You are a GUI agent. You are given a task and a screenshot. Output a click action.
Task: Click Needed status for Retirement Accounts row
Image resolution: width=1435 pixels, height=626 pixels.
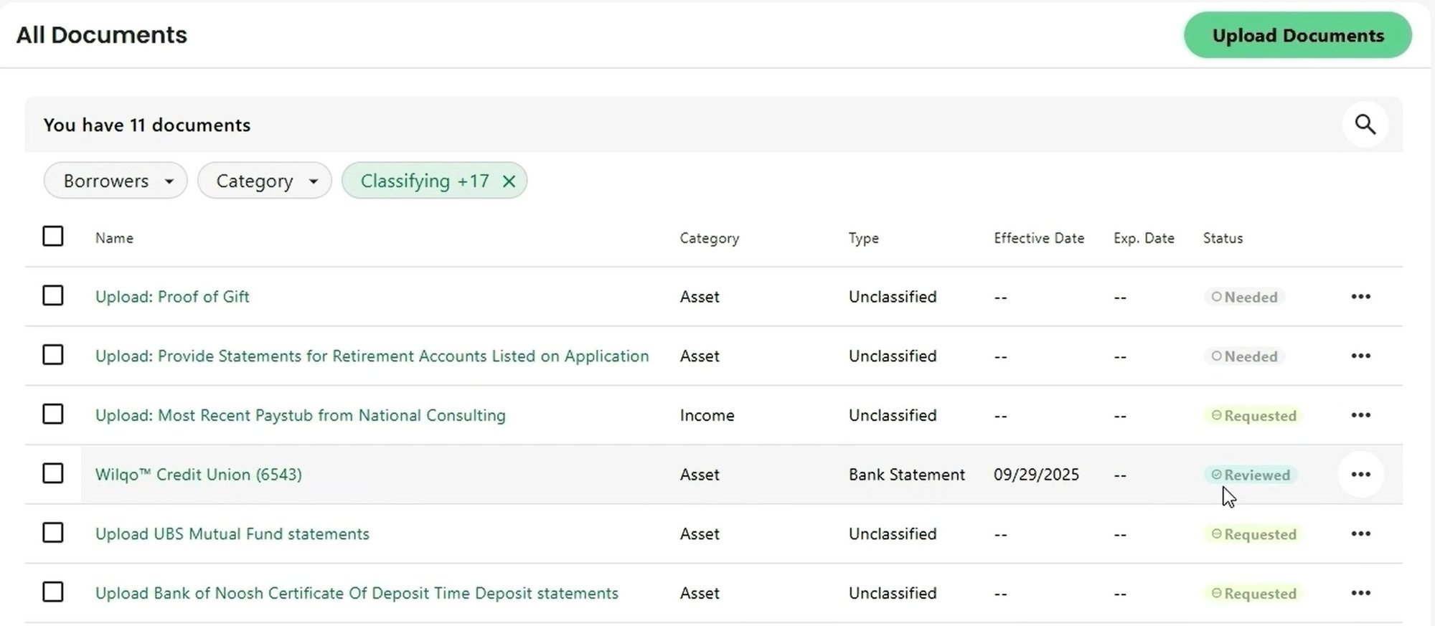click(1244, 356)
